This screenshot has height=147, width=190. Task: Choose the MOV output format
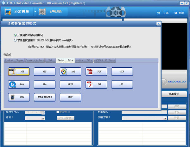[19, 84]
